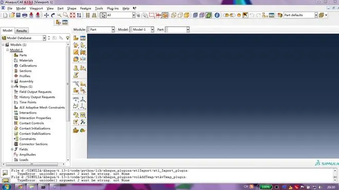
Task: Click the model tree horizontal scrollbar
Action: (32, 164)
